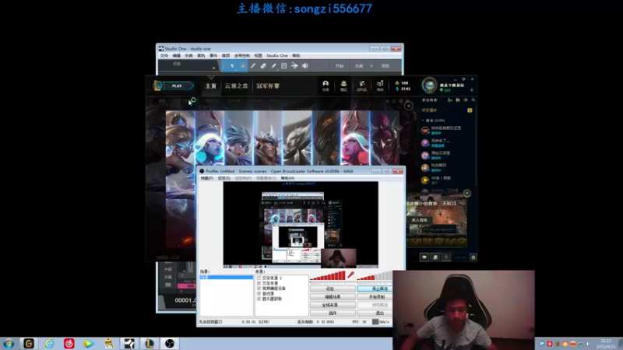Screen dimensions: 623x350
Task: Click the PLAY button in League client
Action: click(x=178, y=86)
